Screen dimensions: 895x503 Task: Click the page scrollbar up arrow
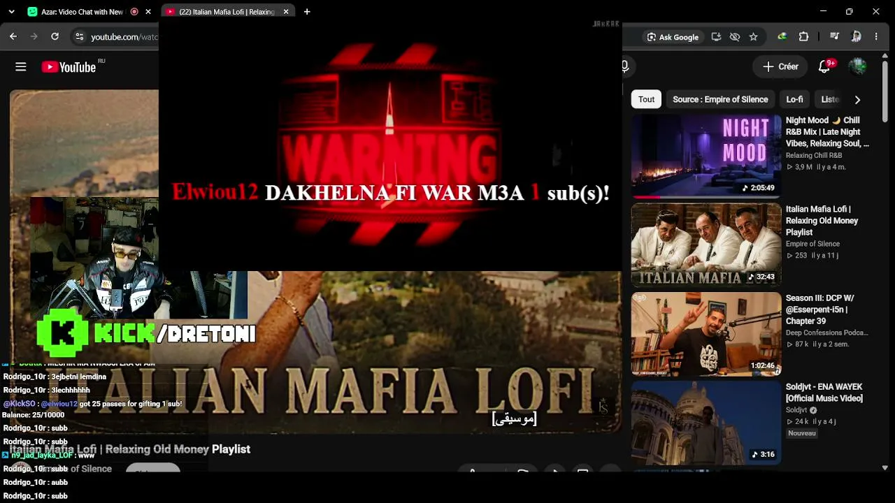point(885,55)
